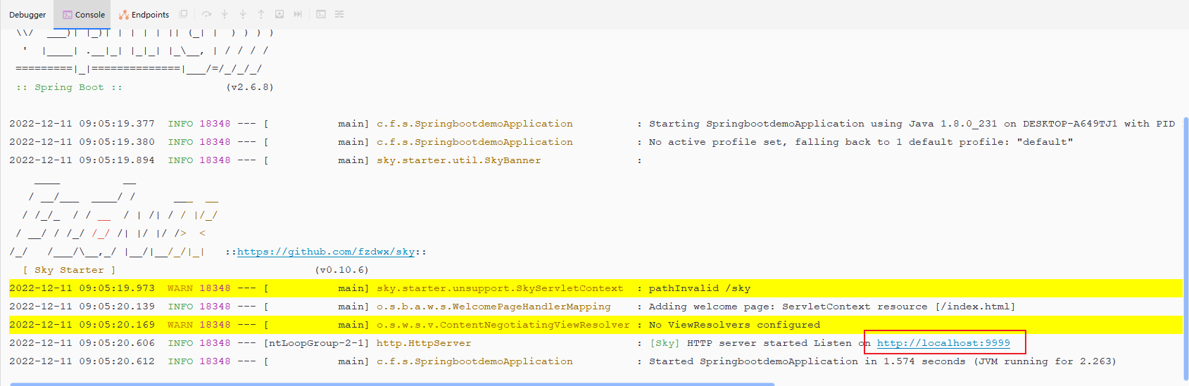The height and width of the screenshot is (386, 1189).
Task: Click the 'No ViewResolvers configured' message
Action: (734, 325)
